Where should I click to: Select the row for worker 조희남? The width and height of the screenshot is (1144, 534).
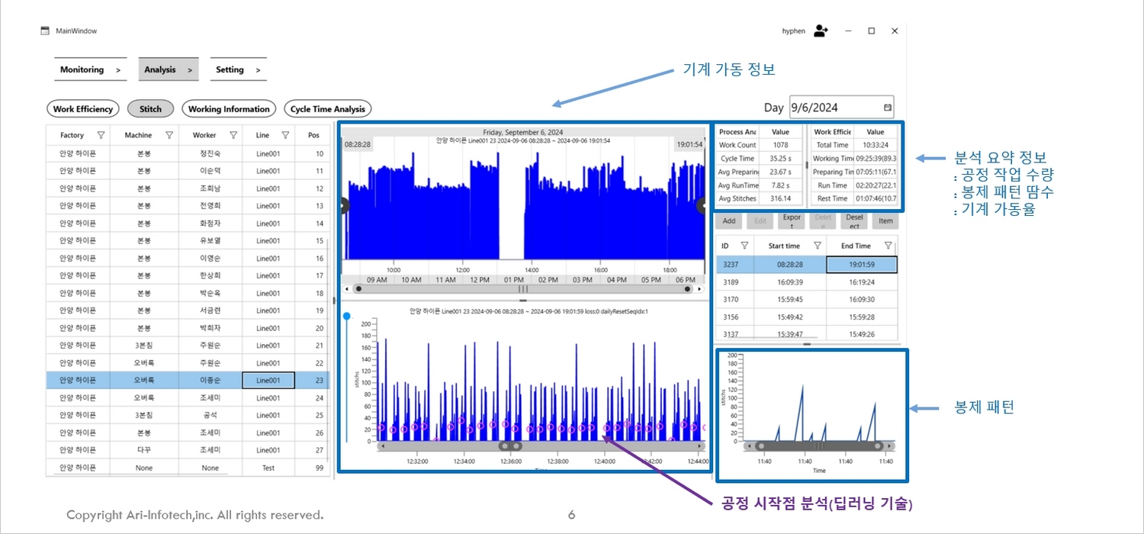[188, 188]
